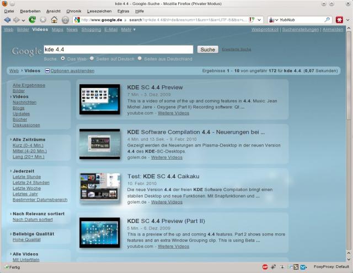Reload the page with the green icon
353x273 pixels.
click(32, 20)
